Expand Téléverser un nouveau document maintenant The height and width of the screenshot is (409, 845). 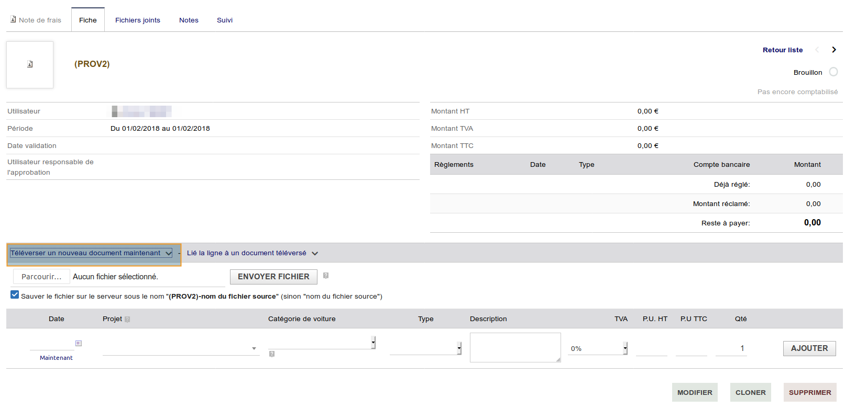[x=91, y=253]
